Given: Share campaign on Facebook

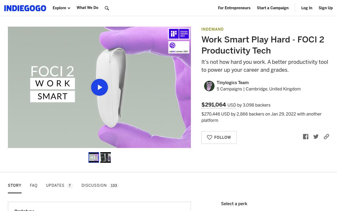Looking at the screenshot, I should [306, 137].
